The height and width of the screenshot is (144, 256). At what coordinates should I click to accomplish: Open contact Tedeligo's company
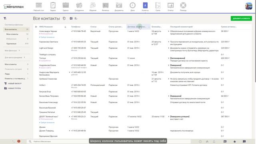tap(47, 54)
